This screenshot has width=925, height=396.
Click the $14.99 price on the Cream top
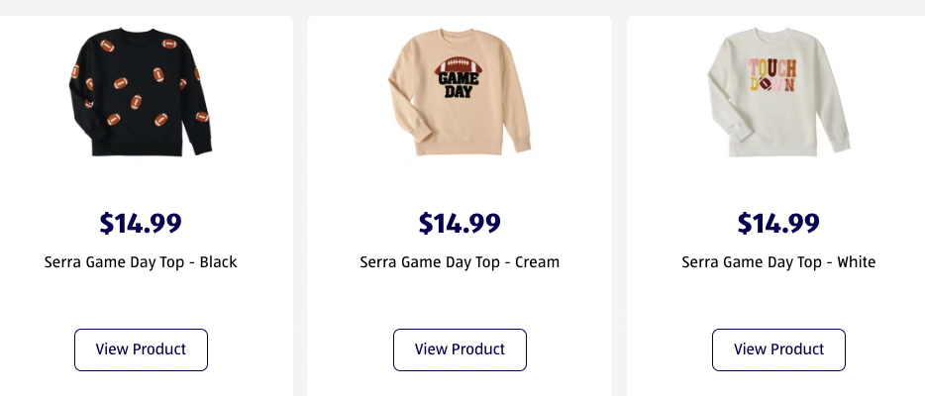(460, 224)
